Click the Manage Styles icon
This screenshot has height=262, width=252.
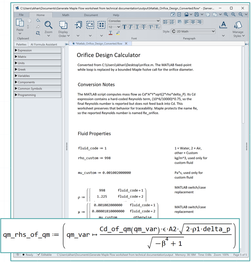click(238, 25)
